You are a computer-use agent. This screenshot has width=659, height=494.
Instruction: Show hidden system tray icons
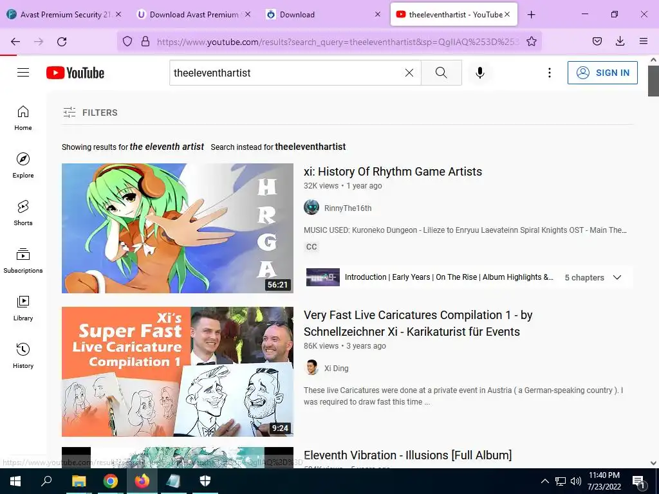click(544, 481)
